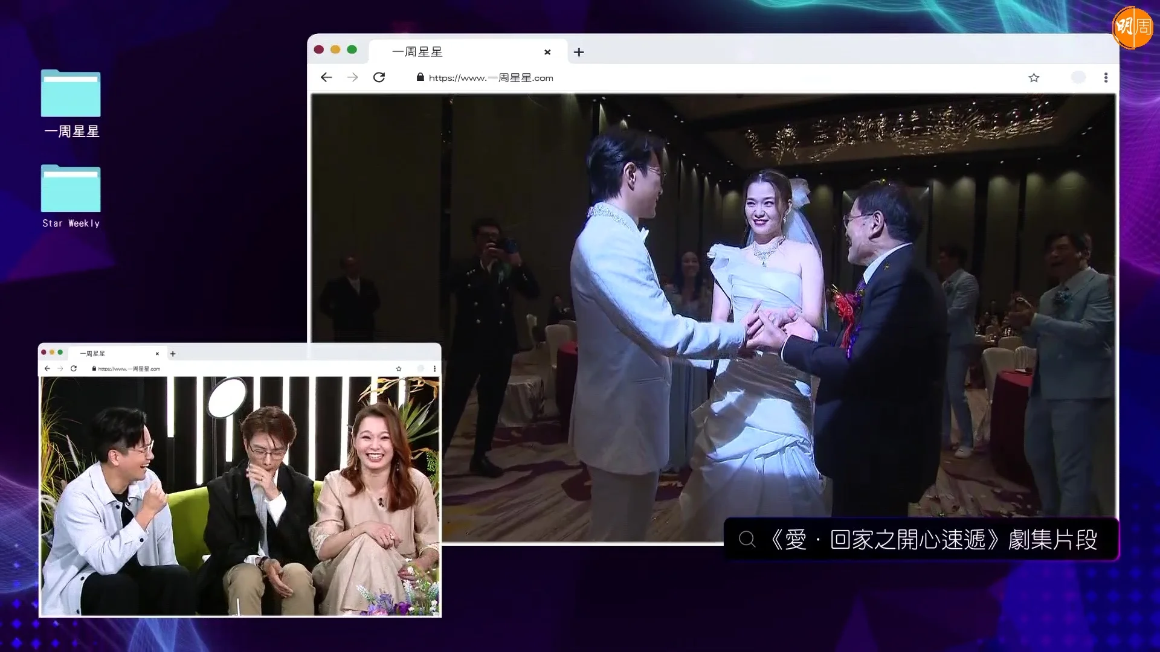Click the search magnifier beside 愛·回家之開心速遞
This screenshot has height=652, width=1160.
[x=747, y=539]
